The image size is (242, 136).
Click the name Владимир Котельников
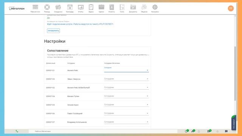coord(77,122)
